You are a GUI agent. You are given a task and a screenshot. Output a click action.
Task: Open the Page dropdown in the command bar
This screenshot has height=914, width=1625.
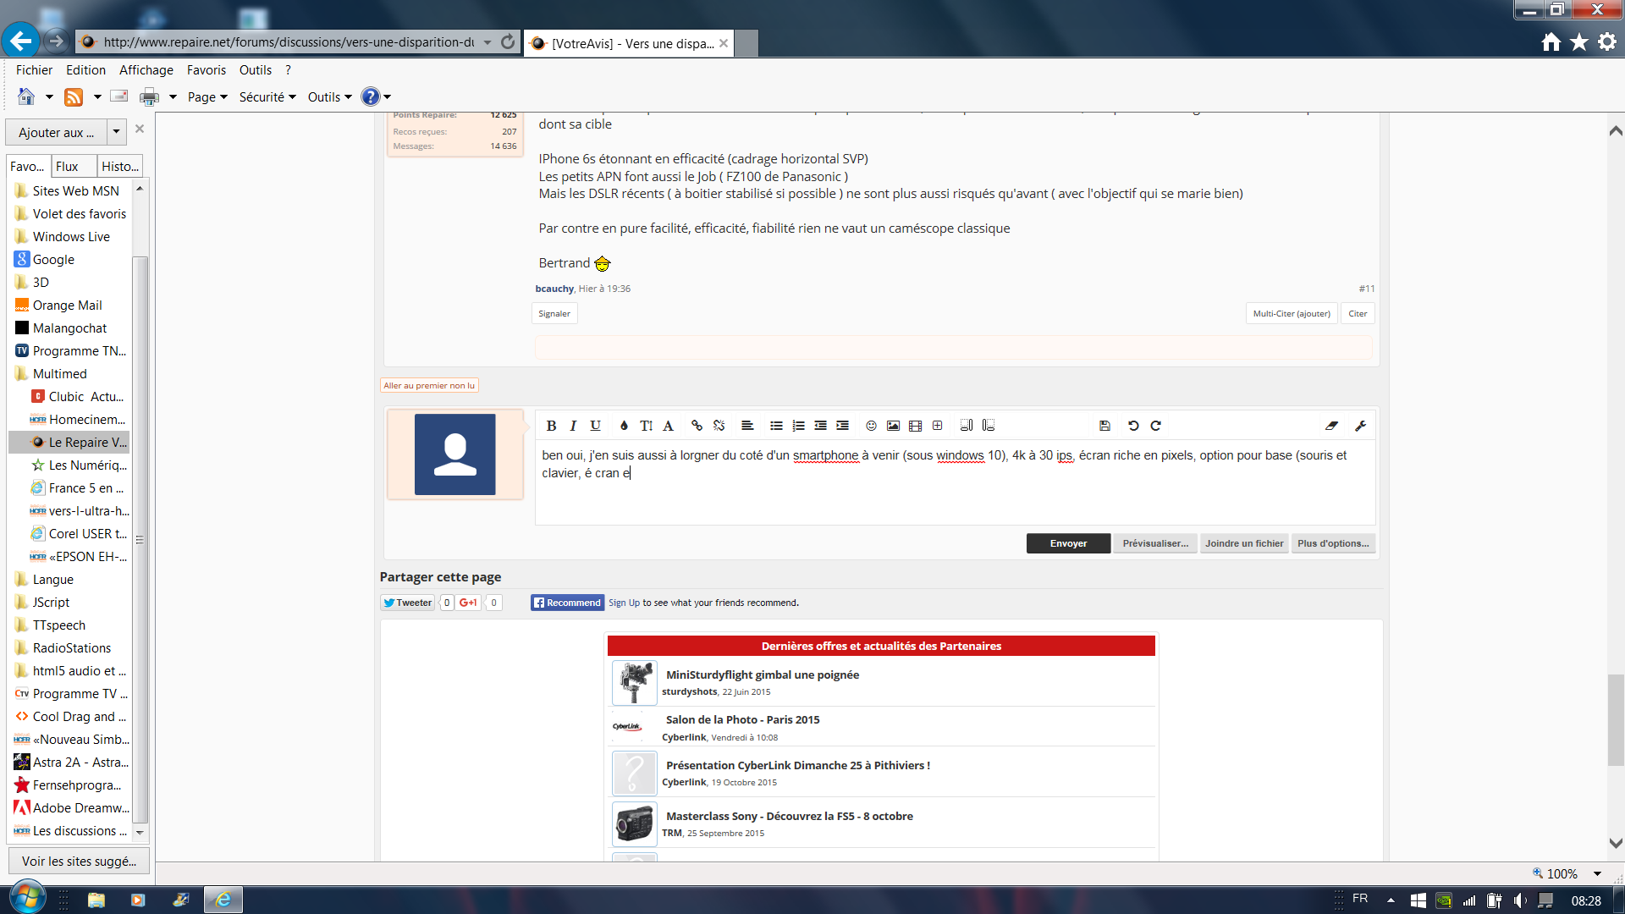[207, 97]
